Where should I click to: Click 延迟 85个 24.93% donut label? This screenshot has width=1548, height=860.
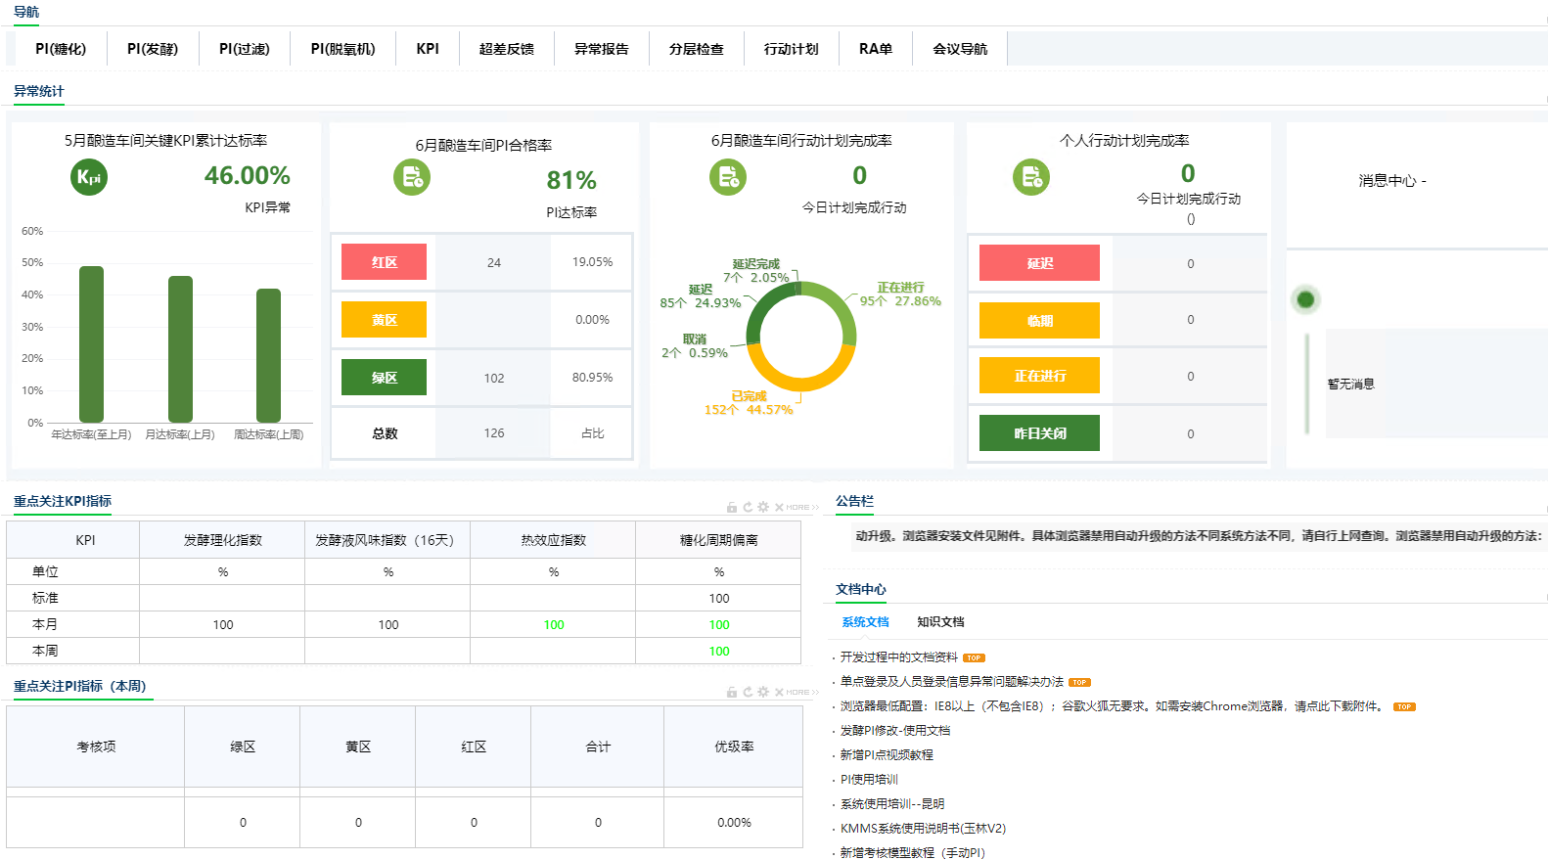(x=701, y=296)
